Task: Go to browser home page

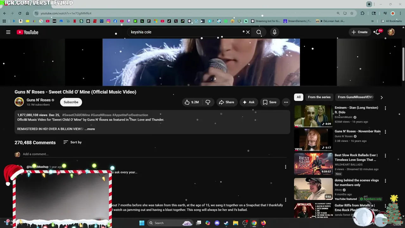Action: click(x=27, y=13)
